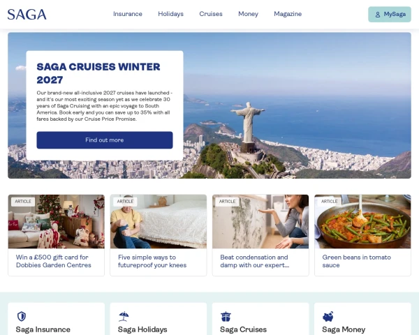419x335 pixels.
Task: Click the MySaga user profile icon
Action: (378, 15)
